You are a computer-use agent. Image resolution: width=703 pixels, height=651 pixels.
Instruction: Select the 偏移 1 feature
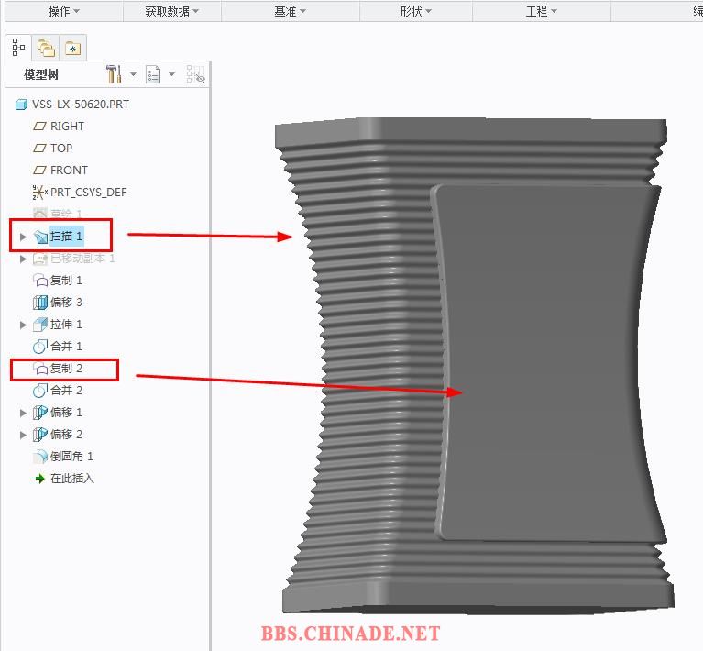[x=66, y=413]
